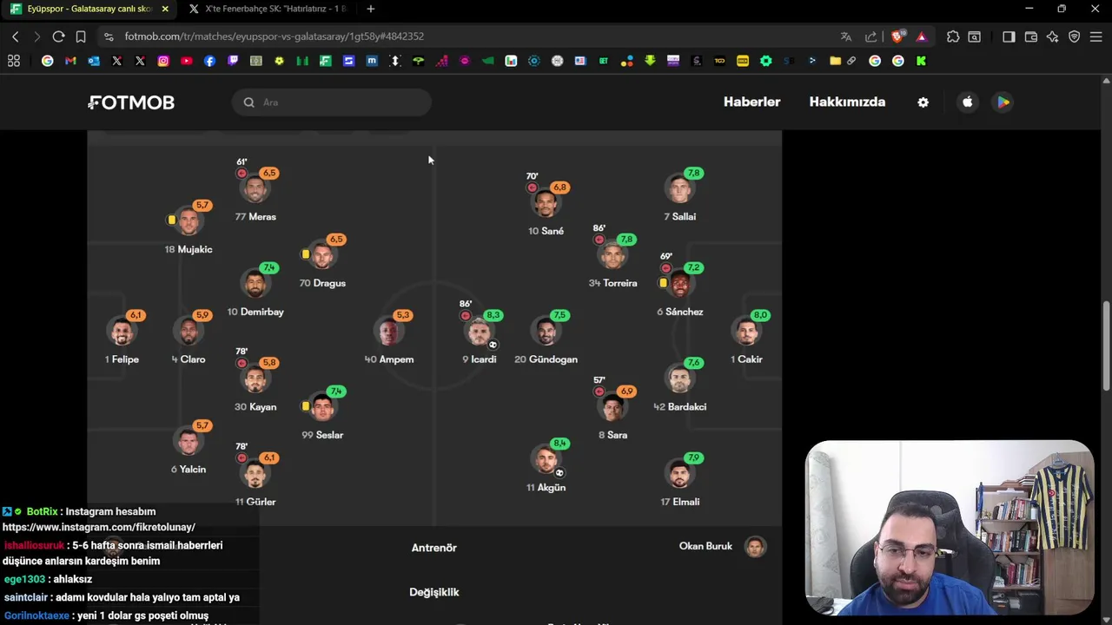Screen dimensions: 1112x625
Task: Open the extensions puzzle icon
Action: 953,36
